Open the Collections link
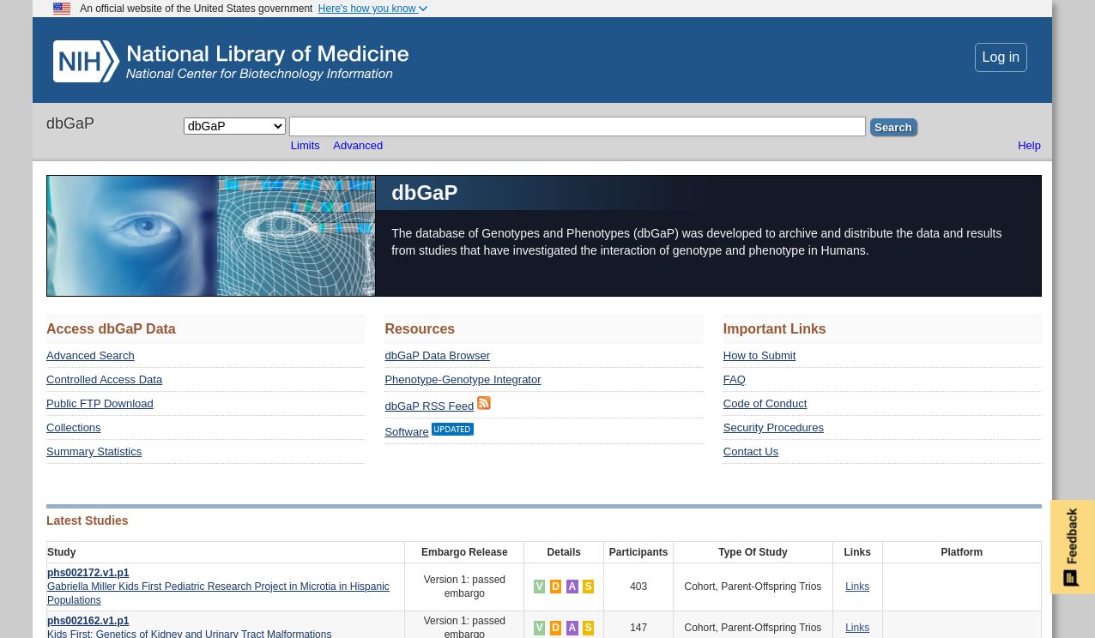 click(x=73, y=428)
